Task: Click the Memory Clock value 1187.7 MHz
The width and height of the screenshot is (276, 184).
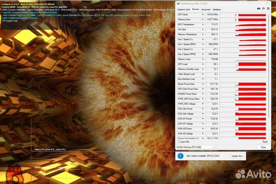Action: [x=212, y=20]
